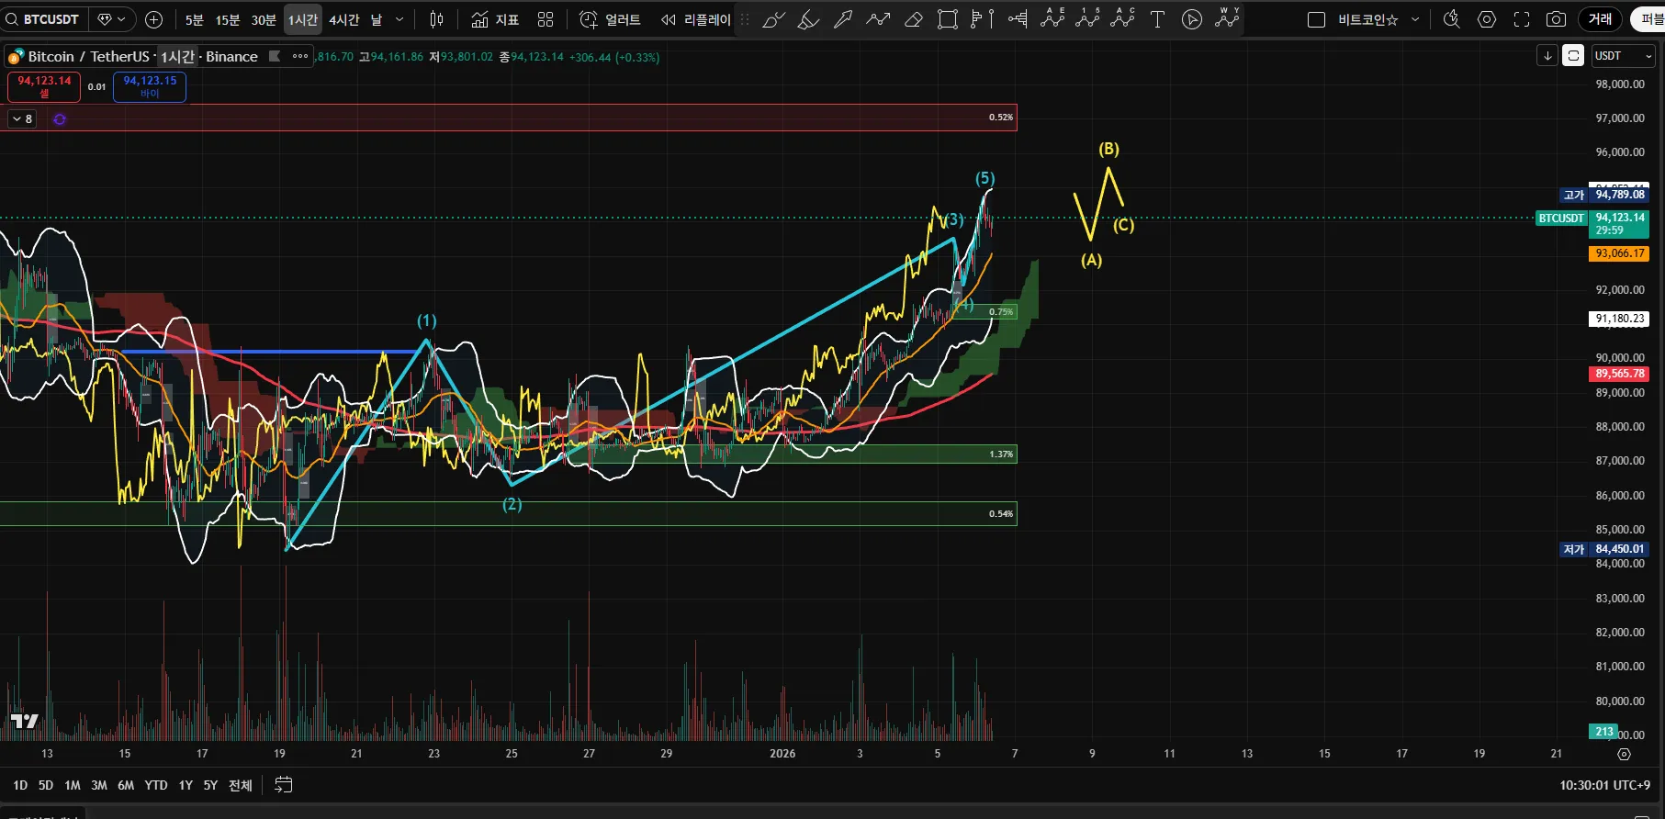This screenshot has height=819, width=1665.
Task: Expand the collapsed indicators list showing 8
Action: pos(22,119)
